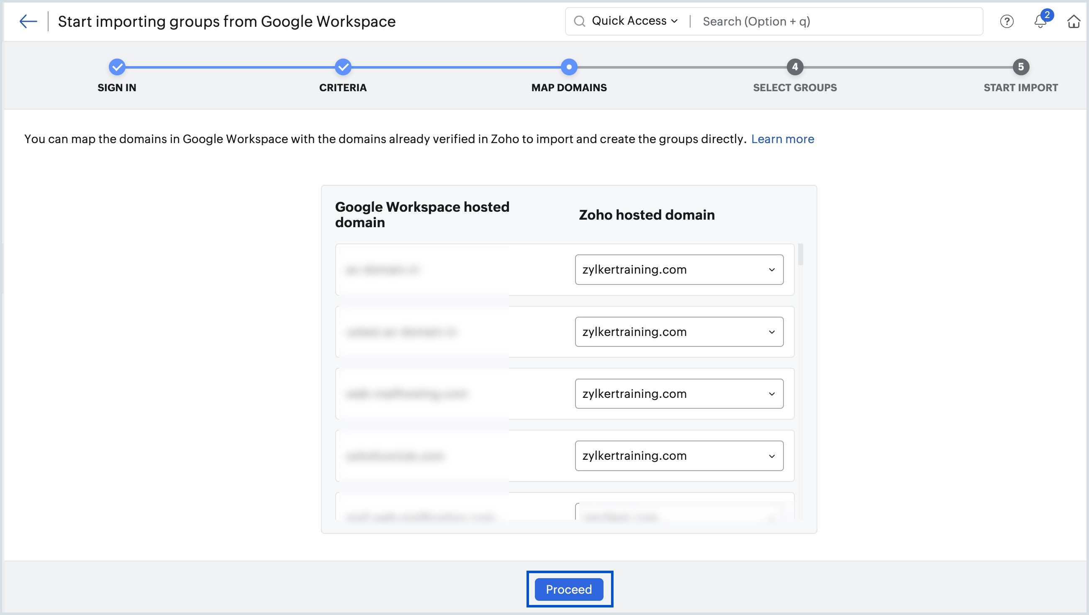
Task: Select step 5 START IMPORT circle
Action: point(1021,67)
